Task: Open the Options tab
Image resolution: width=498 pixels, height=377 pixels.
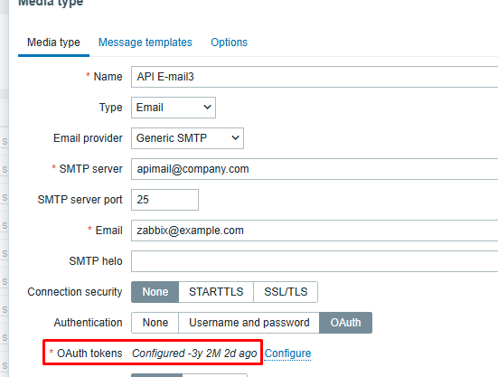Action: pos(229,42)
